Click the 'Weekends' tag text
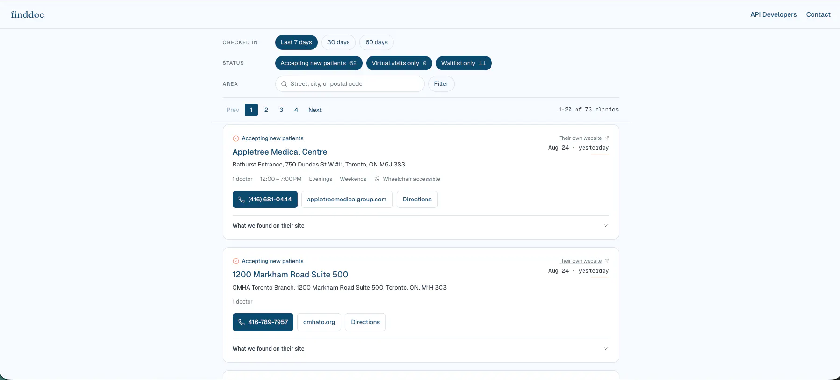 point(353,179)
